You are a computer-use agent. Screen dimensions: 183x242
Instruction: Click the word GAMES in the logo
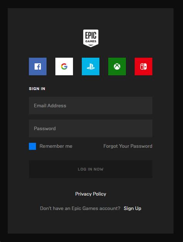[x=91, y=41]
